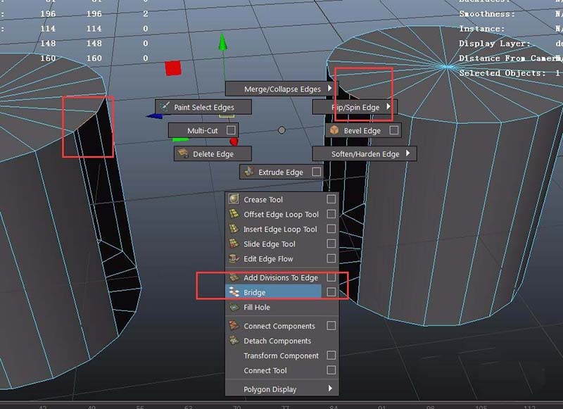Expand the Merge/Collapse Edges submenu
Screen dimensions: 563x409
[x=329, y=89]
